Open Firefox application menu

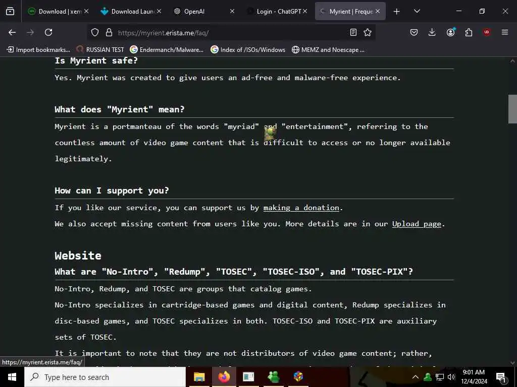coord(505,32)
